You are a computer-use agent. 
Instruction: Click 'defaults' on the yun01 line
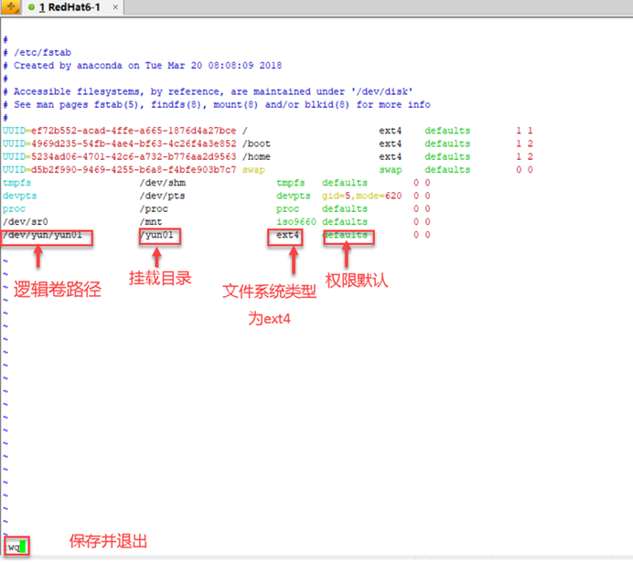click(345, 235)
